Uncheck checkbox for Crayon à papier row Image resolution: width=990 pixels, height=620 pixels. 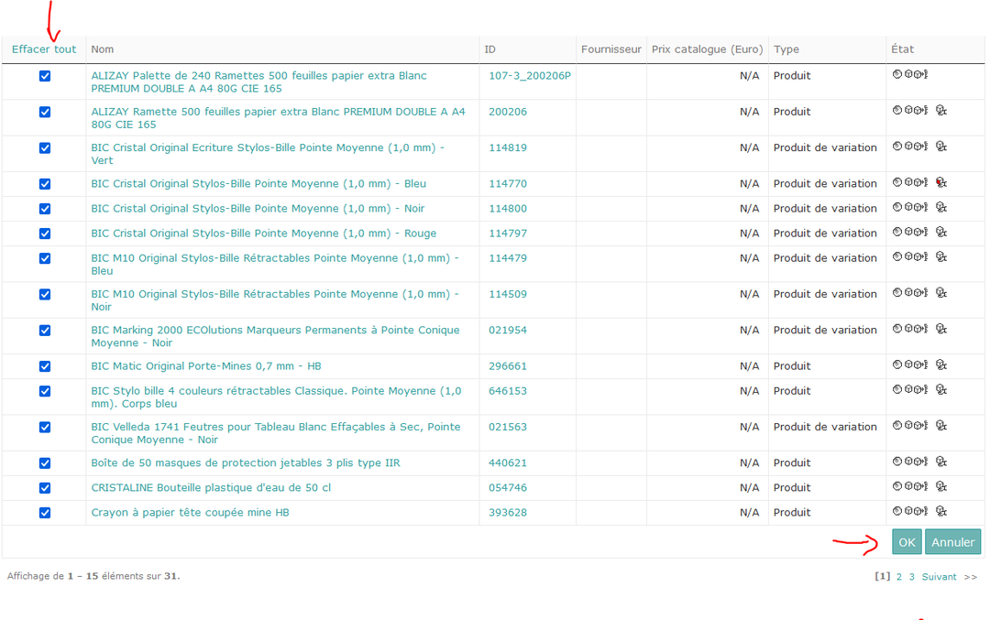point(45,513)
